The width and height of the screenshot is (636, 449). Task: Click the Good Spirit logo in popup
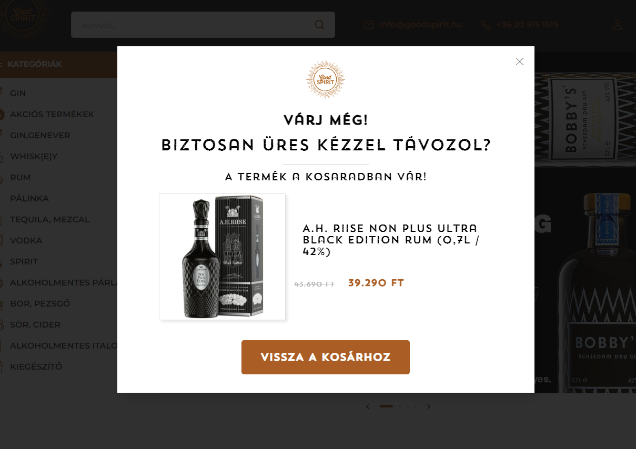[326, 79]
